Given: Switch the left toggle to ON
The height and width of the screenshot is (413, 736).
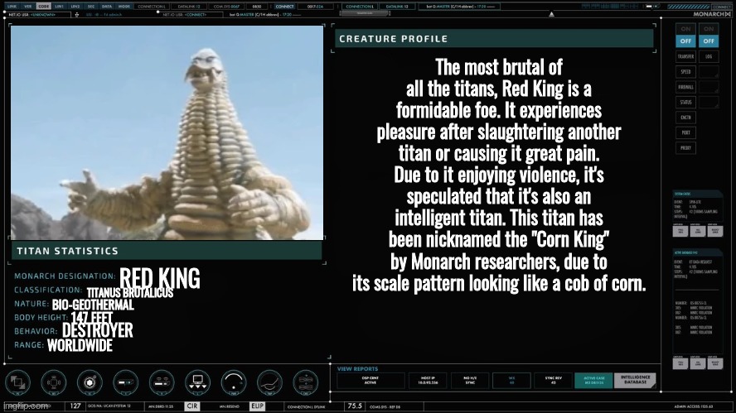Looking at the screenshot, I should click(x=685, y=29).
